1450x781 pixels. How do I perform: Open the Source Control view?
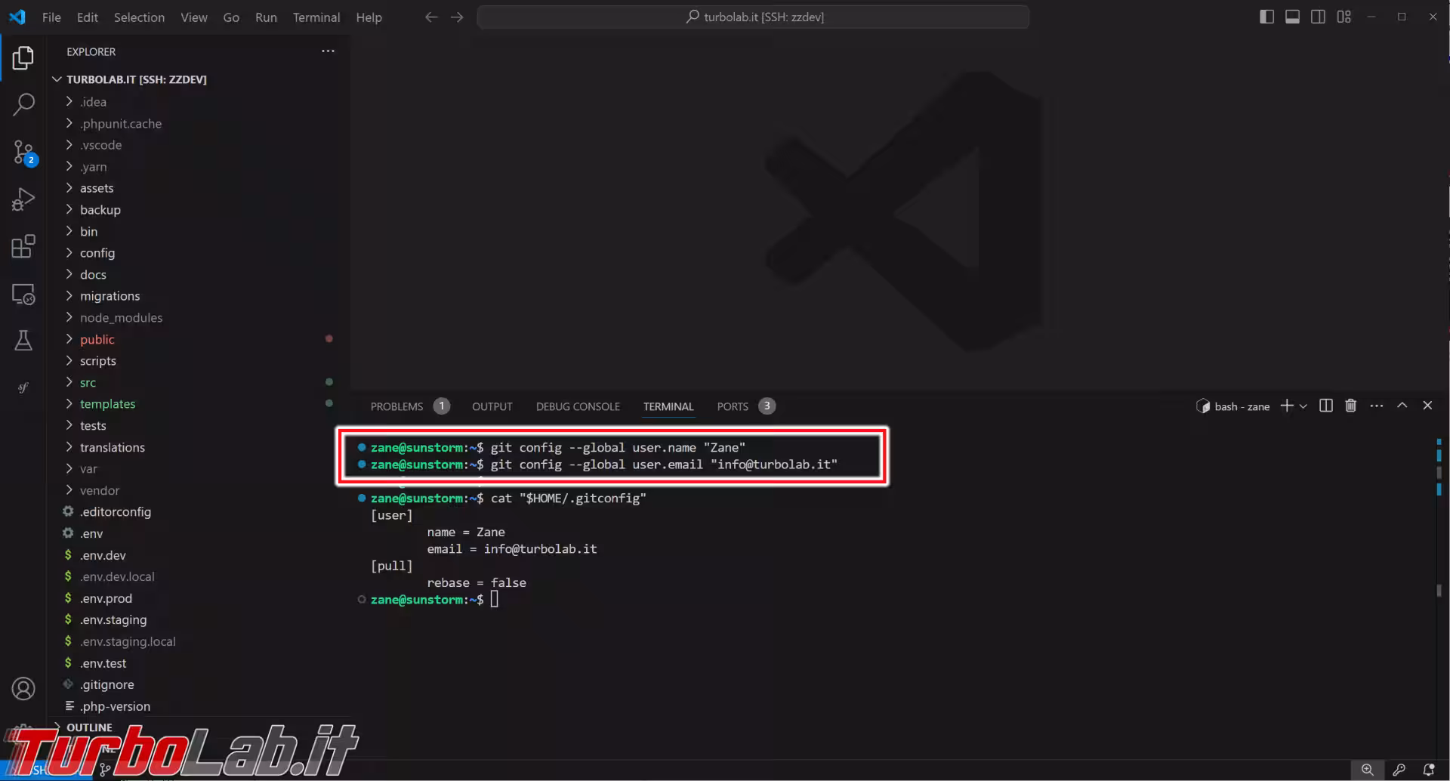[x=23, y=153]
